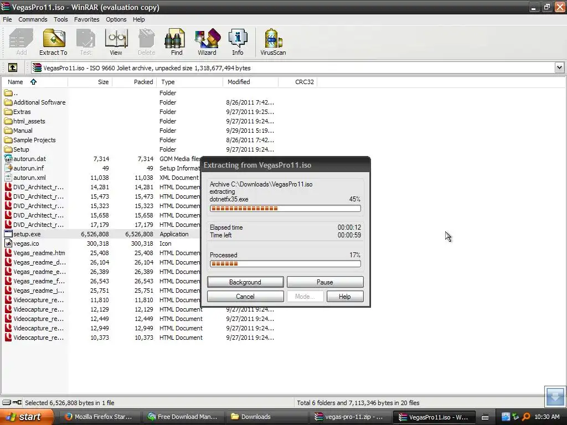
Task: Select the setup.exe application icon
Action: [8, 234]
